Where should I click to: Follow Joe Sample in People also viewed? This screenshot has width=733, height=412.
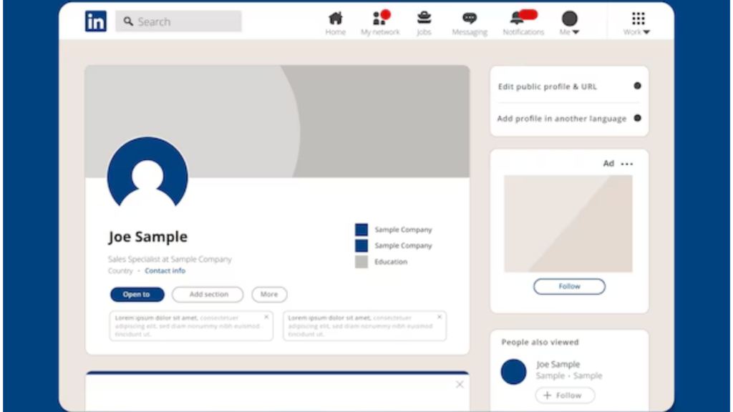pos(565,396)
